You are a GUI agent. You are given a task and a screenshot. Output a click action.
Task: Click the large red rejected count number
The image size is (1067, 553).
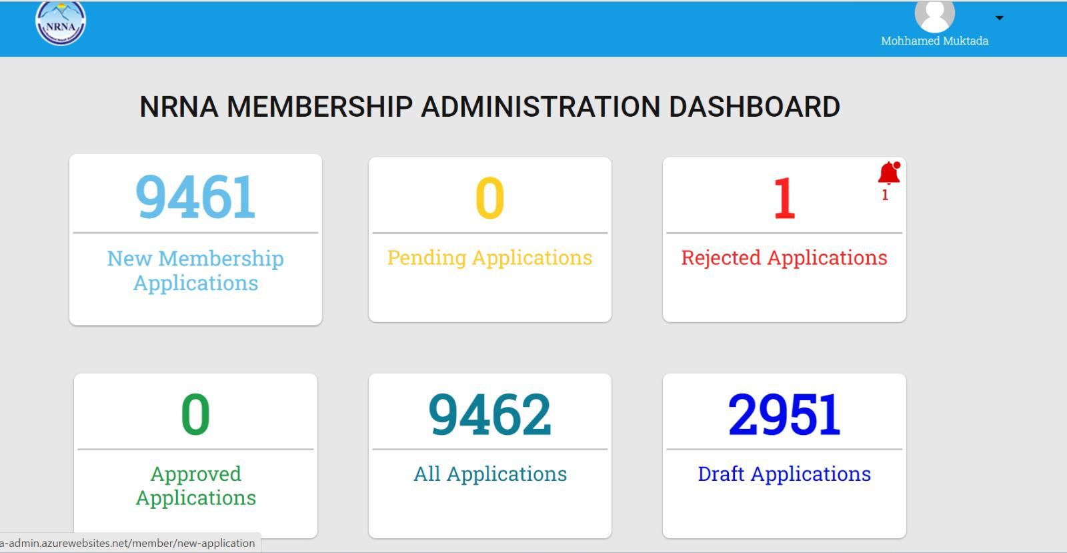coord(784,198)
